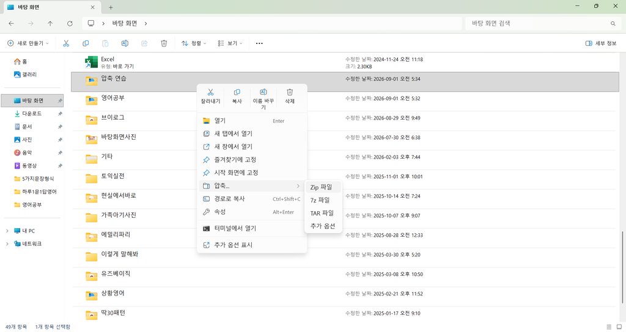Image resolution: width=626 pixels, height=332 pixels.
Task: Click chevron after 바탕 화면 in address bar
Action: tap(145, 24)
